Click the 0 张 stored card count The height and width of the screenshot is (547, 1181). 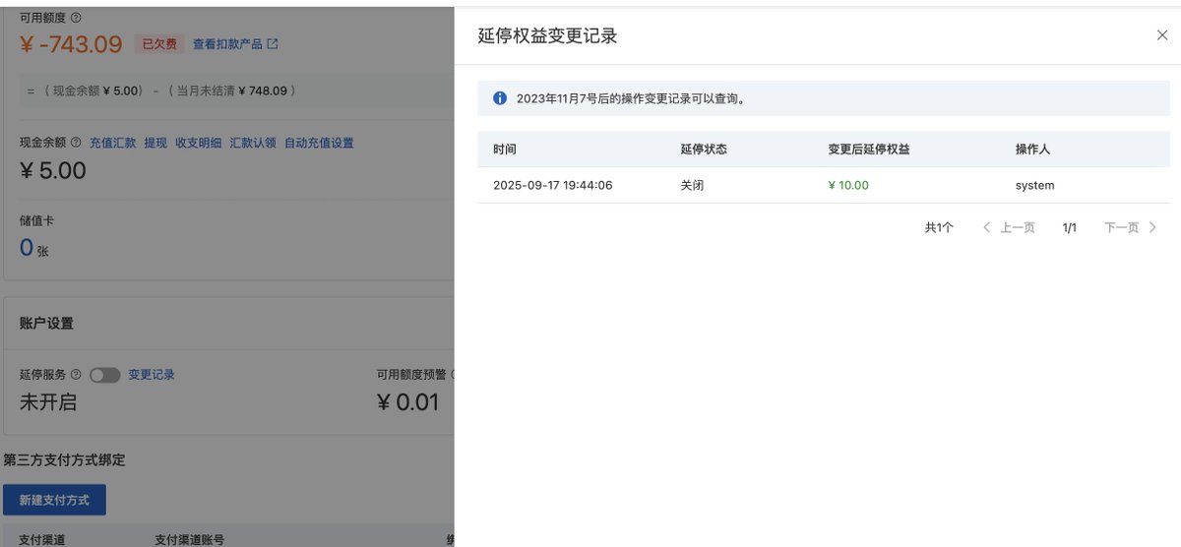point(34,248)
